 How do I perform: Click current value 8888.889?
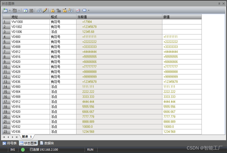pyautogui.click(x=119, y=122)
